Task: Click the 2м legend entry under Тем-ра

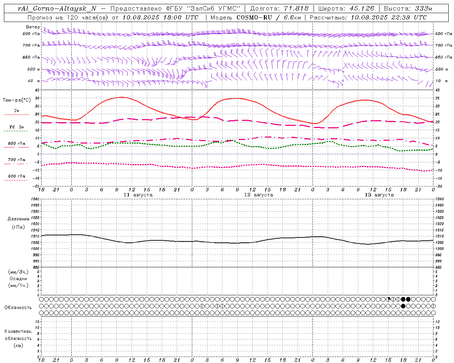Action: (x=17, y=111)
